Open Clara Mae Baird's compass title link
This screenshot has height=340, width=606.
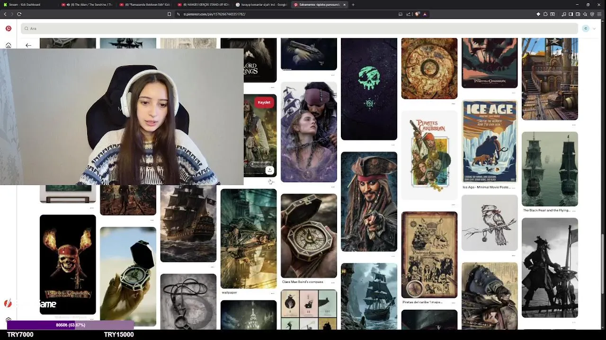pyautogui.click(x=303, y=282)
